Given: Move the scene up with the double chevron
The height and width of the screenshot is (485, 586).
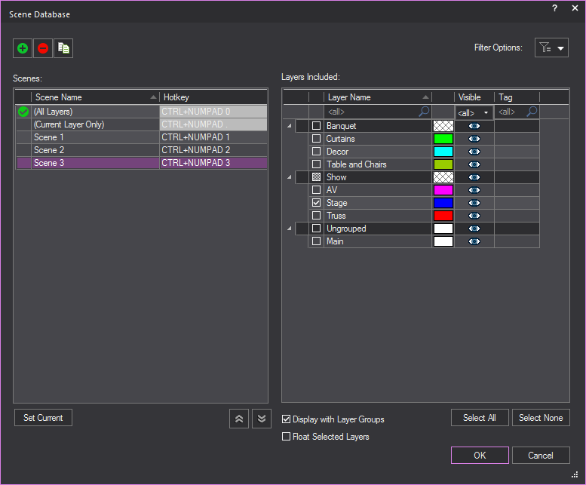Looking at the screenshot, I should coord(239,419).
